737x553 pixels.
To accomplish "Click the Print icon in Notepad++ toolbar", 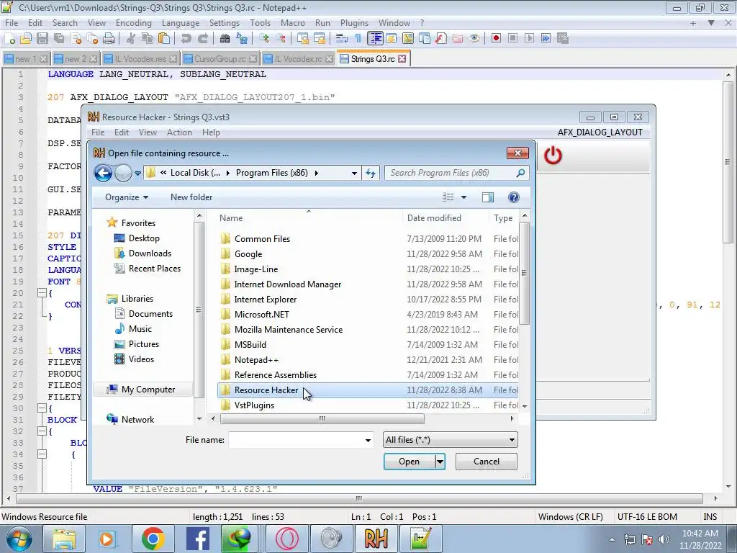I will pyautogui.click(x=109, y=39).
